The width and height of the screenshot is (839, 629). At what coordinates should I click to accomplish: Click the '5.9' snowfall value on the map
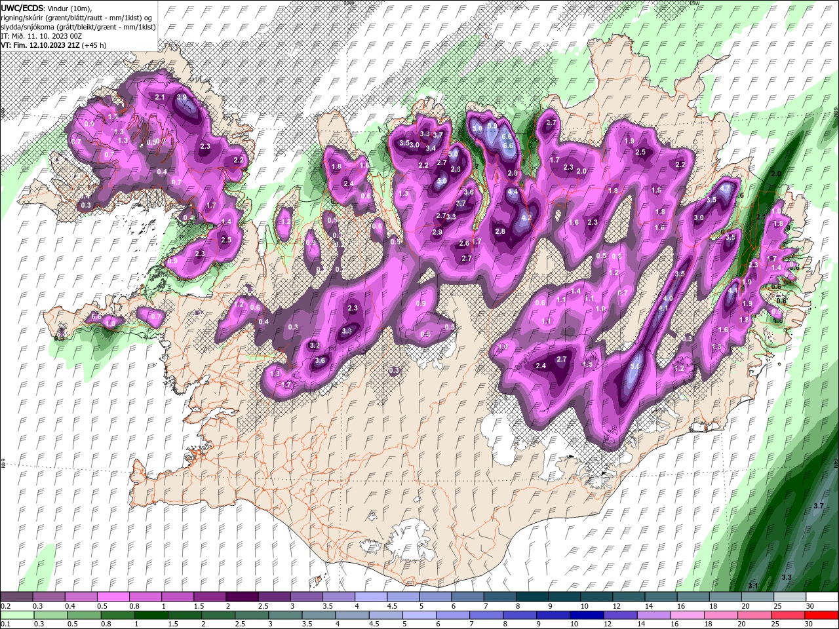[493, 126]
